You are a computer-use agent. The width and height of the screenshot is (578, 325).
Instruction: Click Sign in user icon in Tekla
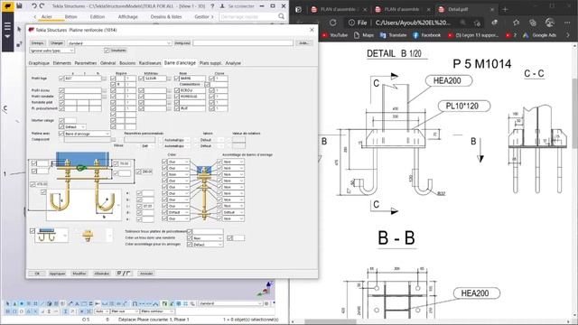pyautogui.click(x=222, y=6)
